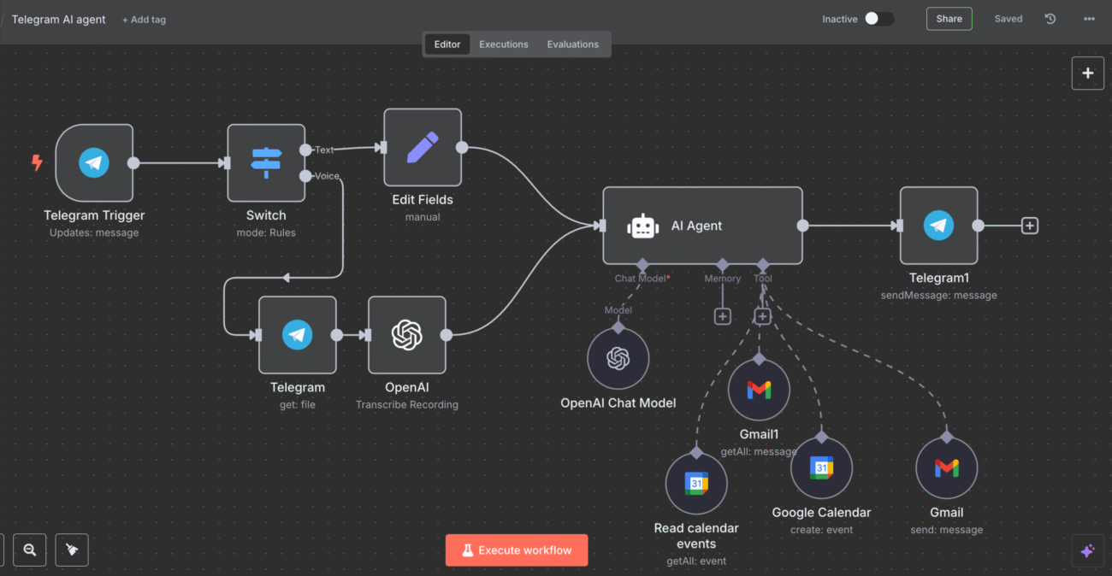1112x576 pixels.
Task: Select the Switch node
Action: (x=266, y=162)
